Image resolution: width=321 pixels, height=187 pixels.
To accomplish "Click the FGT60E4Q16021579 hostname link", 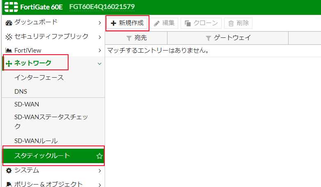I will click(x=102, y=7).
